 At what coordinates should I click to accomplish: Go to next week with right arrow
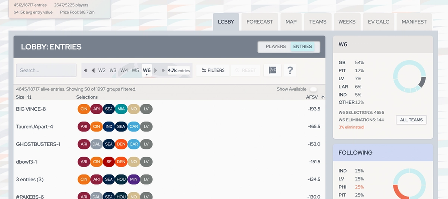156,70
